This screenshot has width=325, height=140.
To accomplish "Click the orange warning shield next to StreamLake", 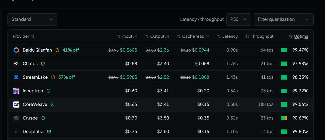I will point(53,77).
